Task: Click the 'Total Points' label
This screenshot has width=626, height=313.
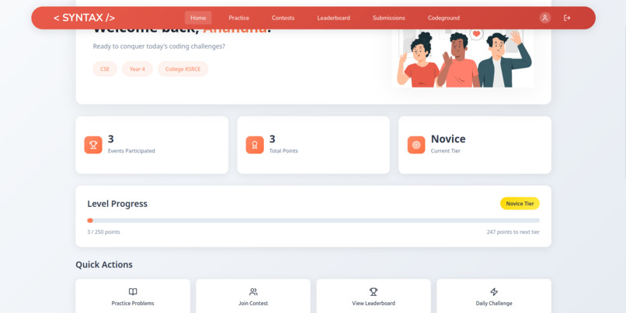Action: [283, 151]
